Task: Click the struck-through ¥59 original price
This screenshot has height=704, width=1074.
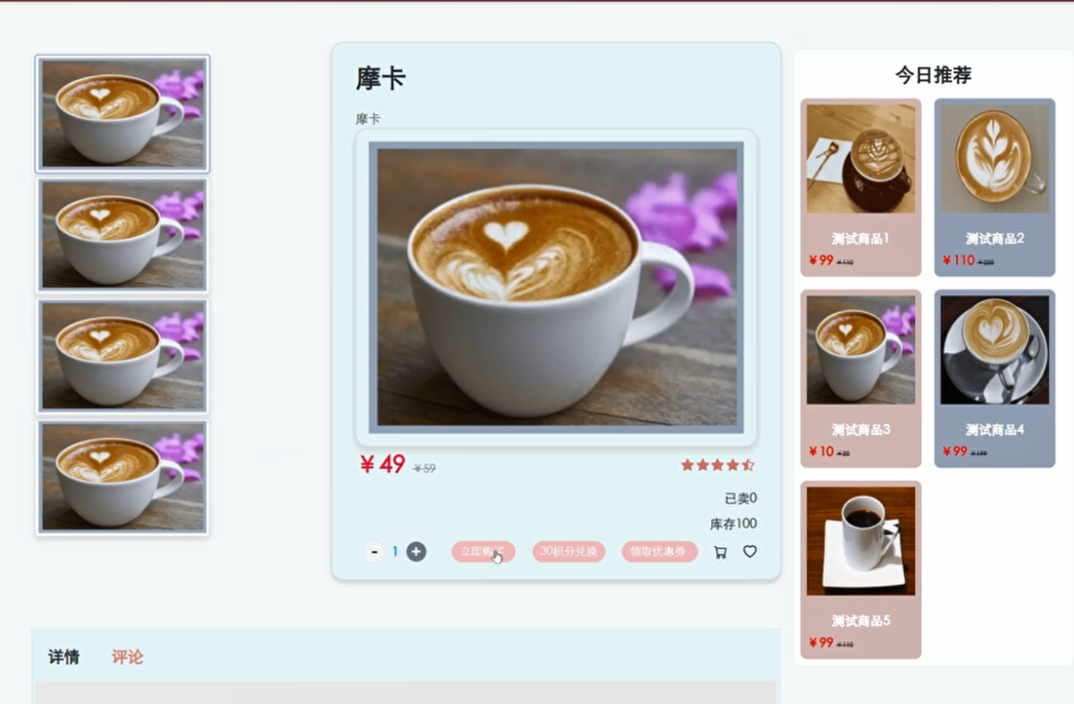Action: coord(424,468)
